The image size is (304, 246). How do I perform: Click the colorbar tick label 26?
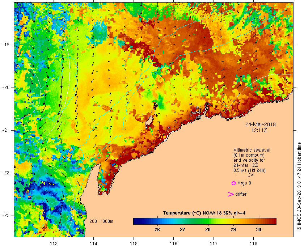(157, 229)
